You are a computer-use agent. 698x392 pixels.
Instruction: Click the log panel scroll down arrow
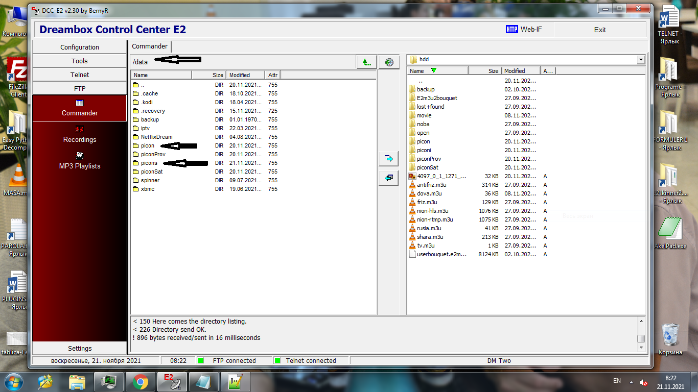coord(641,347)
